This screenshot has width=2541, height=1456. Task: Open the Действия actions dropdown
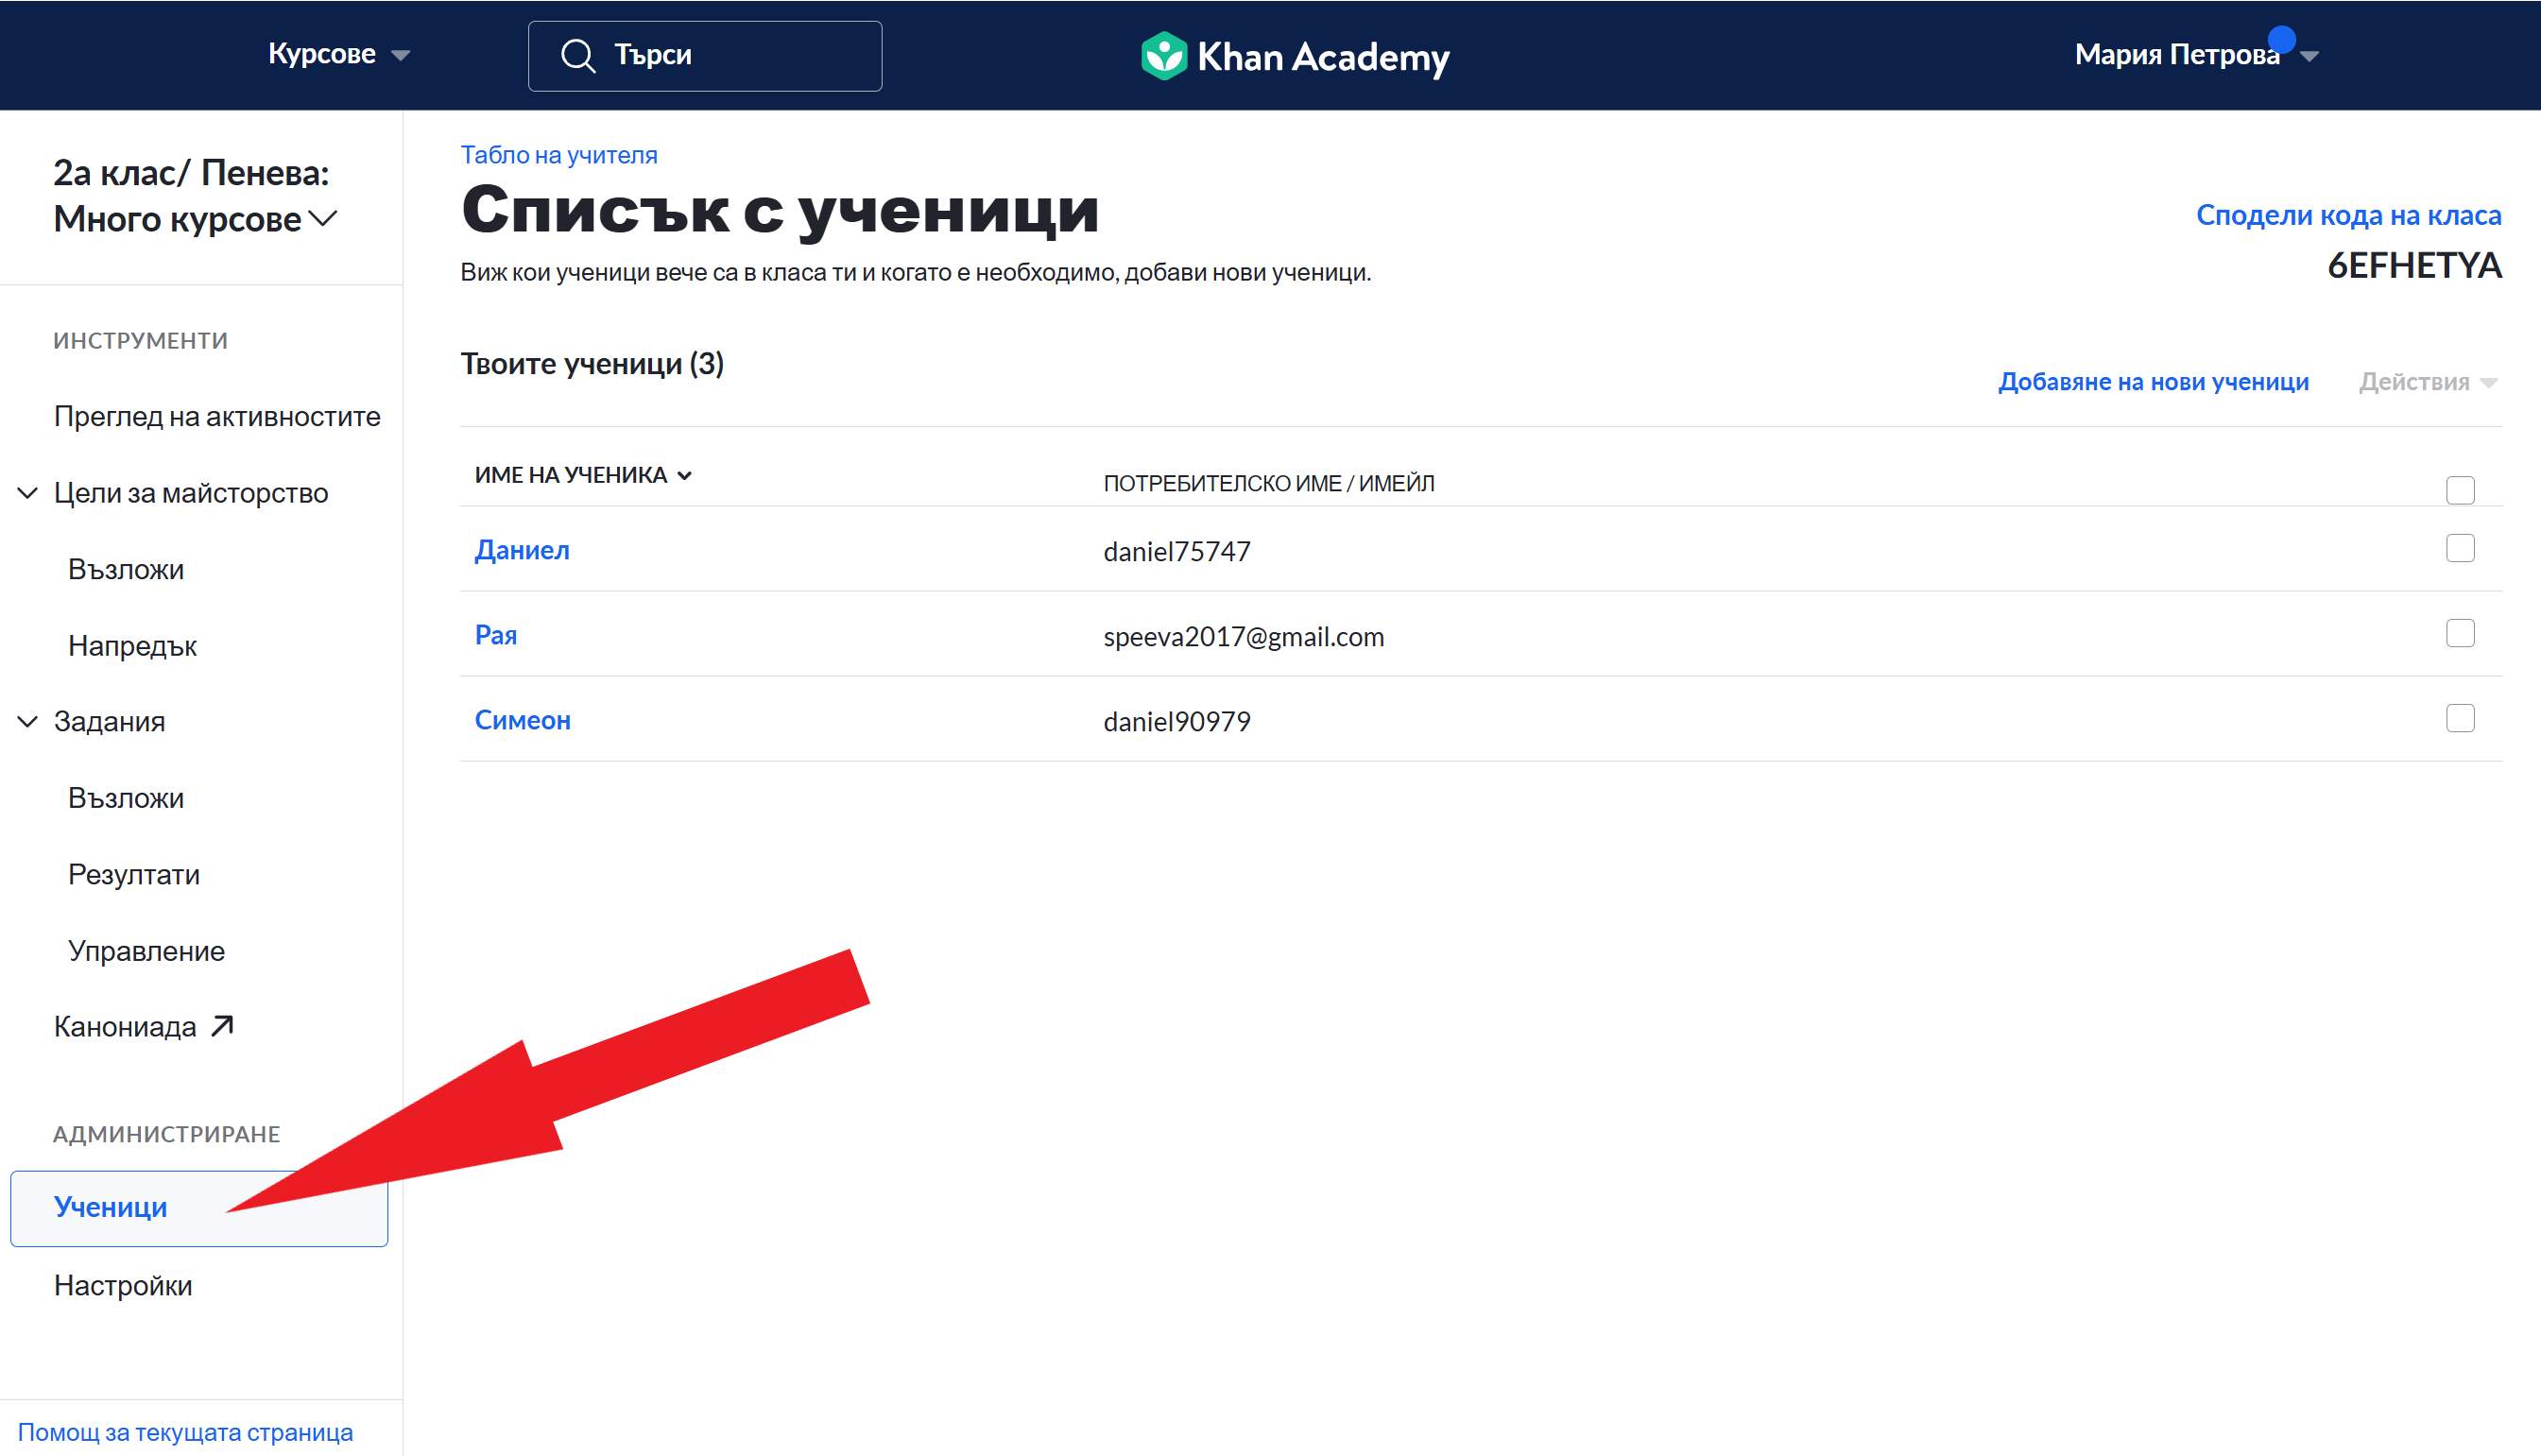click(2427, 382)
